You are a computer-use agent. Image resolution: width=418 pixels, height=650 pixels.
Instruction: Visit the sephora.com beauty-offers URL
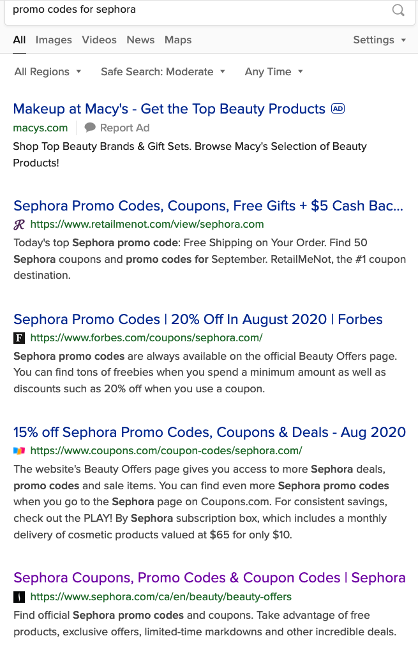tap(161, 597)
